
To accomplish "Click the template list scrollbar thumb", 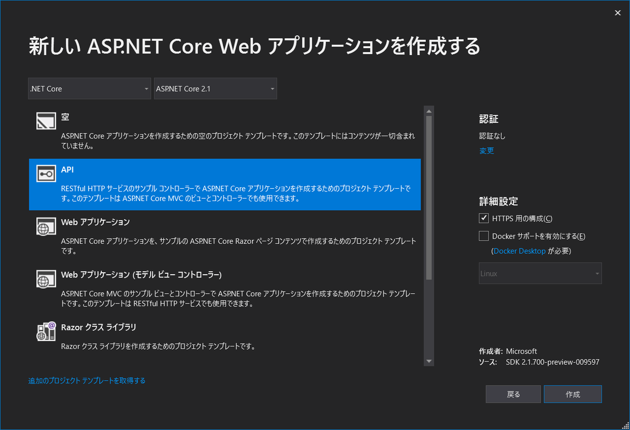I will pyautogui.click(x=429, y=198).
